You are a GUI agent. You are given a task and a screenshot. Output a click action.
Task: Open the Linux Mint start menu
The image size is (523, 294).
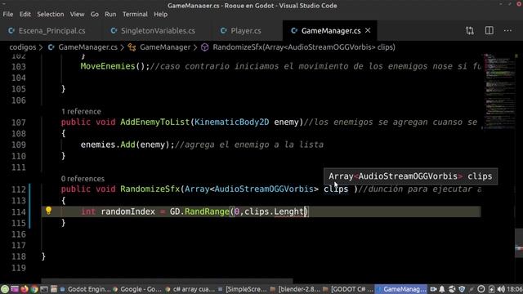pyautogui.click(x=5, y=289)
